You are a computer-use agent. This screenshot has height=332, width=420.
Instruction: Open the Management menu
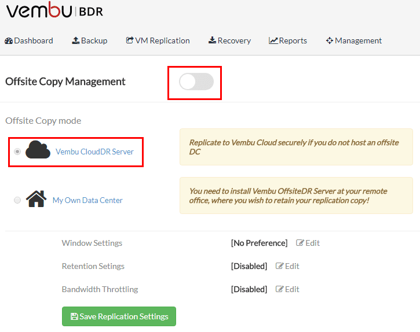(x=354, y=40)
